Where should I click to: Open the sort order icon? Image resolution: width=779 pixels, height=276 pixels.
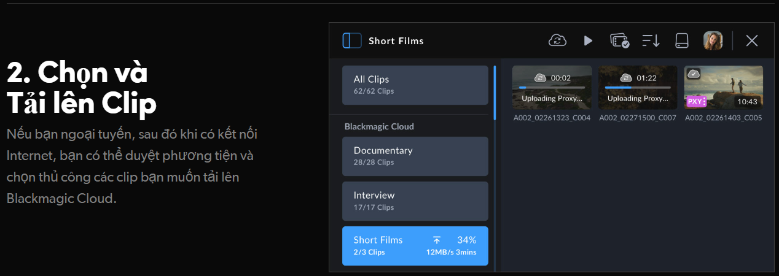point(651,40)
